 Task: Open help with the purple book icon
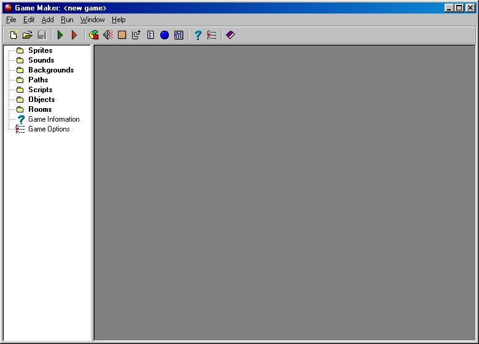click(x=230, y=35)
